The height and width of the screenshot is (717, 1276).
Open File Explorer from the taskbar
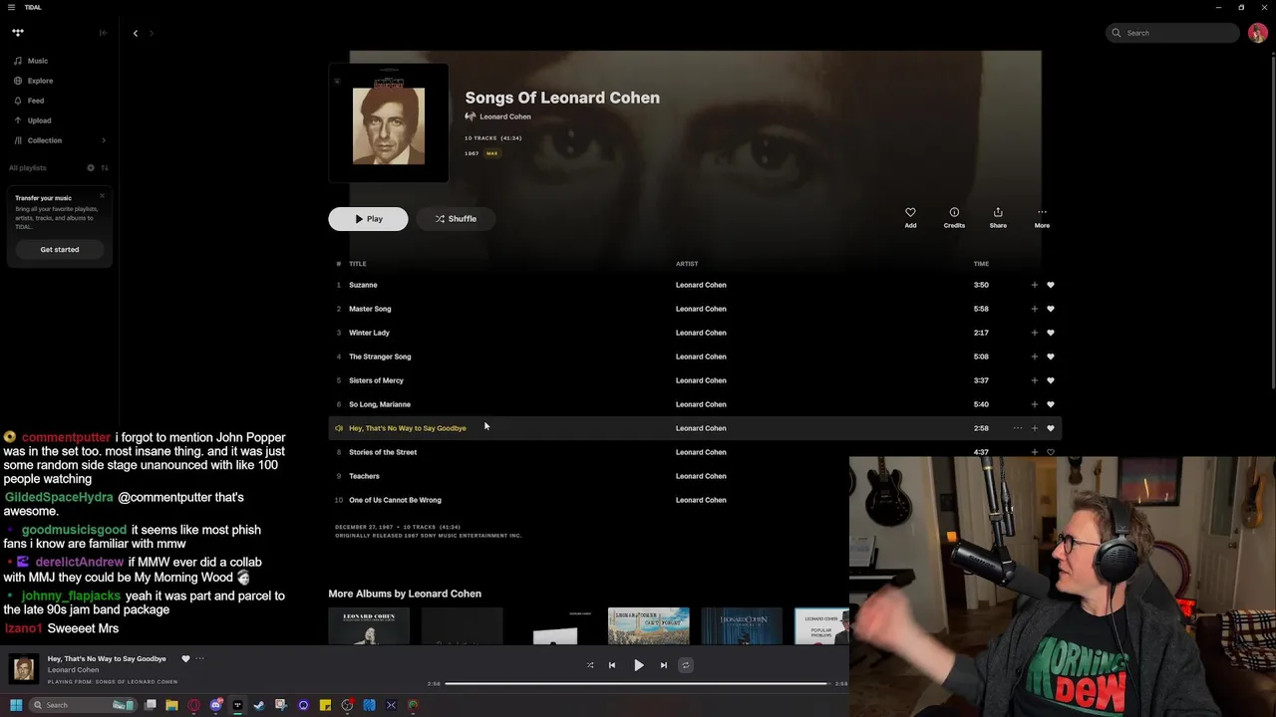pos(171,705)
